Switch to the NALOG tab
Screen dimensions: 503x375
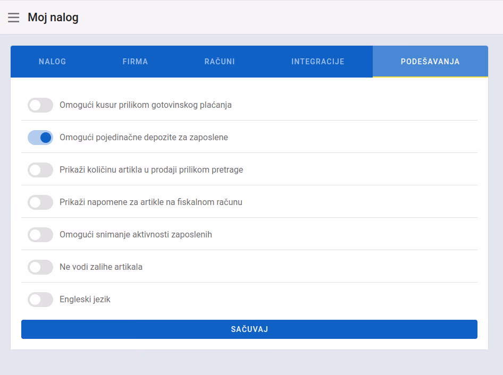tap(52, 62)
